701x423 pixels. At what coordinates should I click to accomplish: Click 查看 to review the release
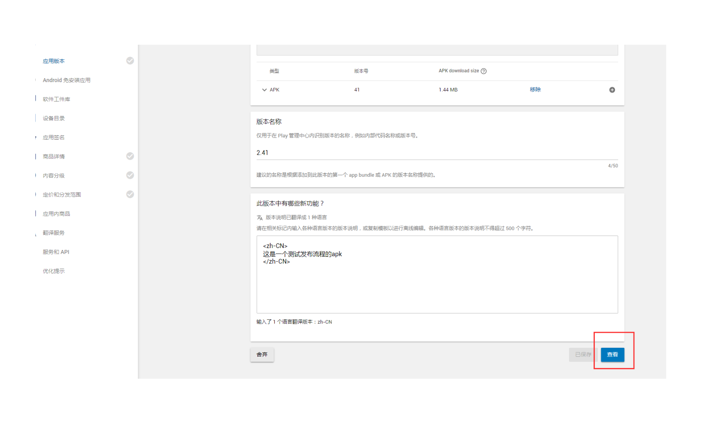[x=613, y=355]
